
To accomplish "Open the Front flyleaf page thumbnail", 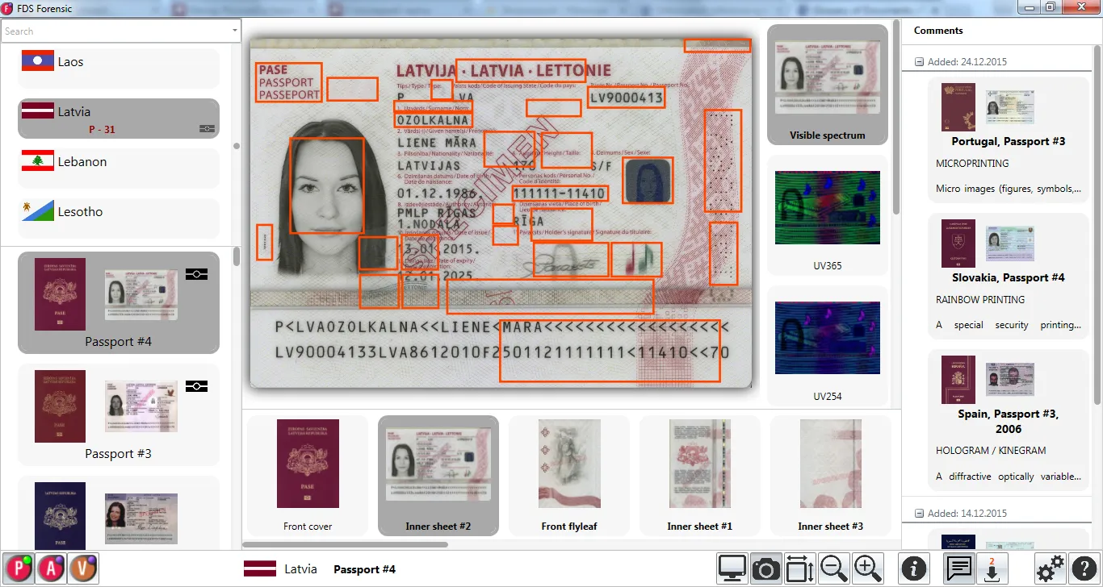I will (x=569, y=476).
